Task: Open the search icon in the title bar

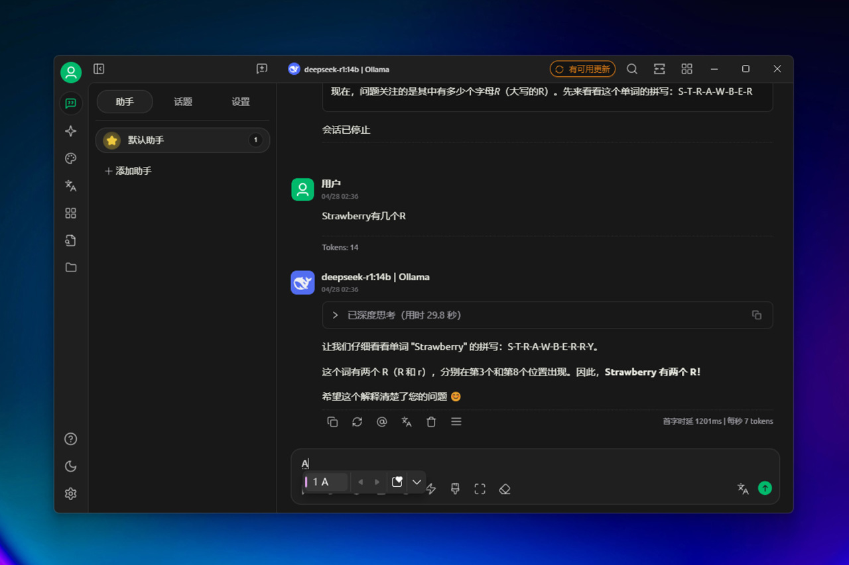Action: (632, 69)
